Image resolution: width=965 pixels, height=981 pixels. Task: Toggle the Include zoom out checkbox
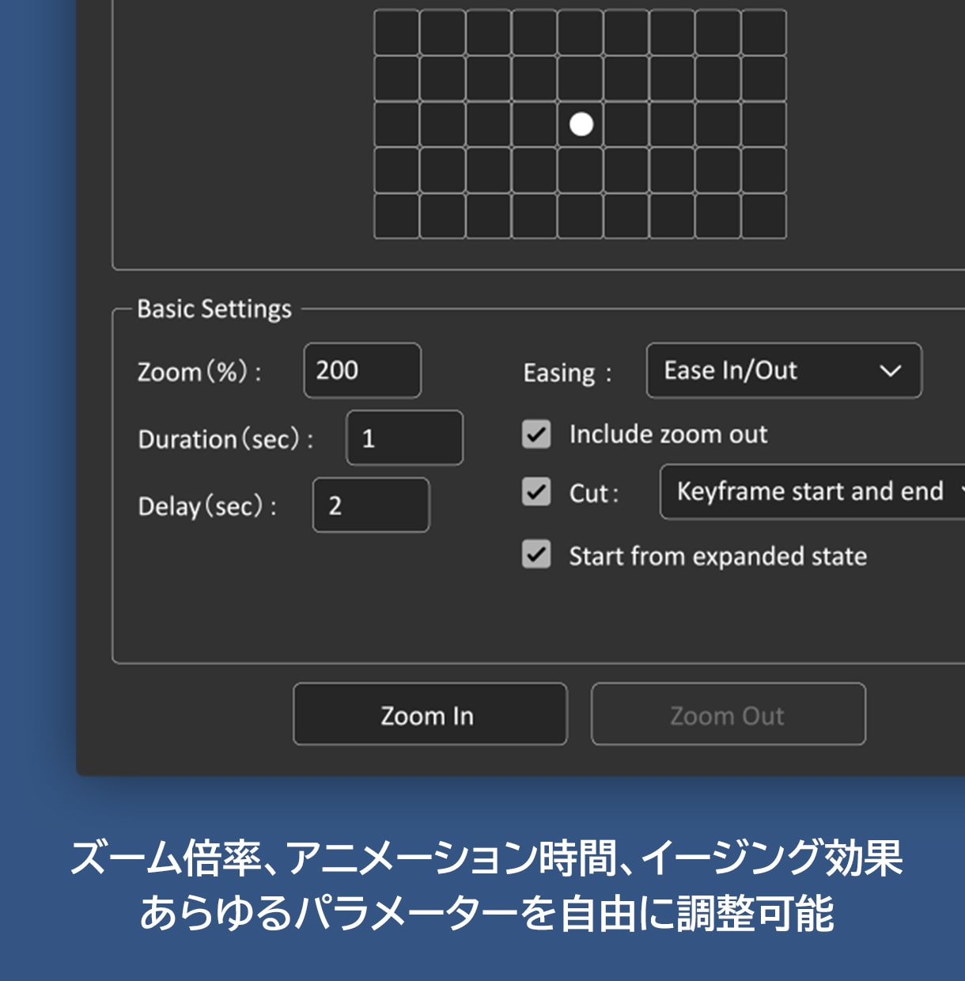tap(536, 434)
